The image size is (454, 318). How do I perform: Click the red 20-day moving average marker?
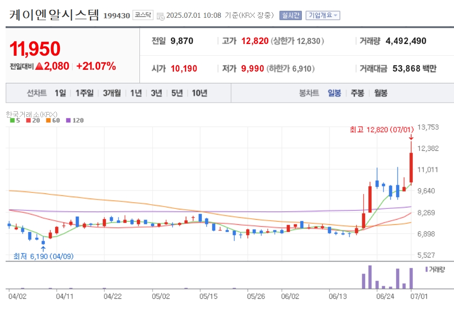click(x=29, y=120)
